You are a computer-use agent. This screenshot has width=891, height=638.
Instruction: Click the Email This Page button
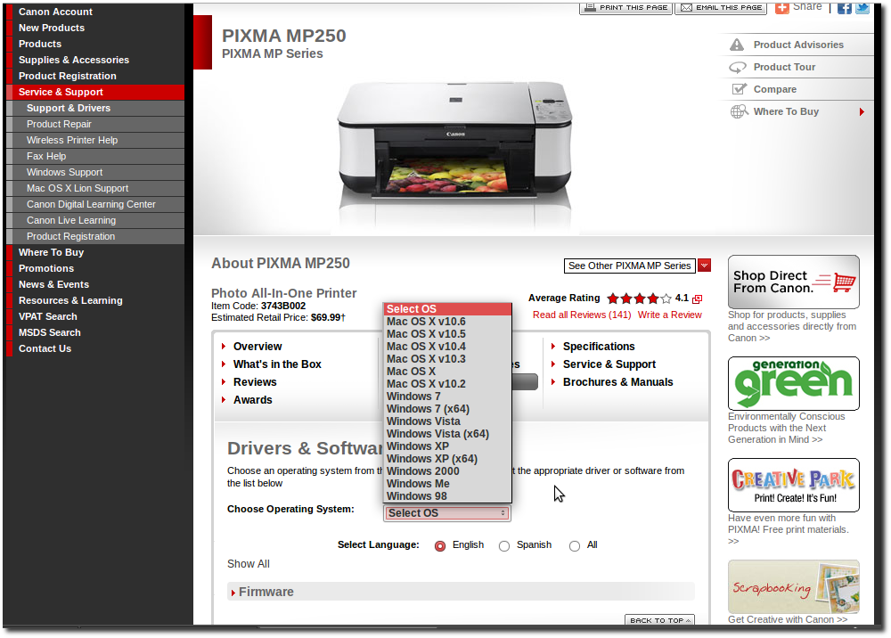tap(721, 8)
